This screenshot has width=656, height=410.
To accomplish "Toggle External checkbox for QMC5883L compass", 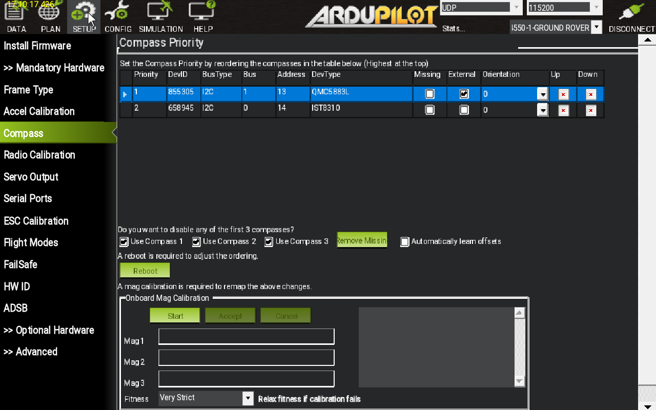I will pyautogui.click(x=464, y=94).
